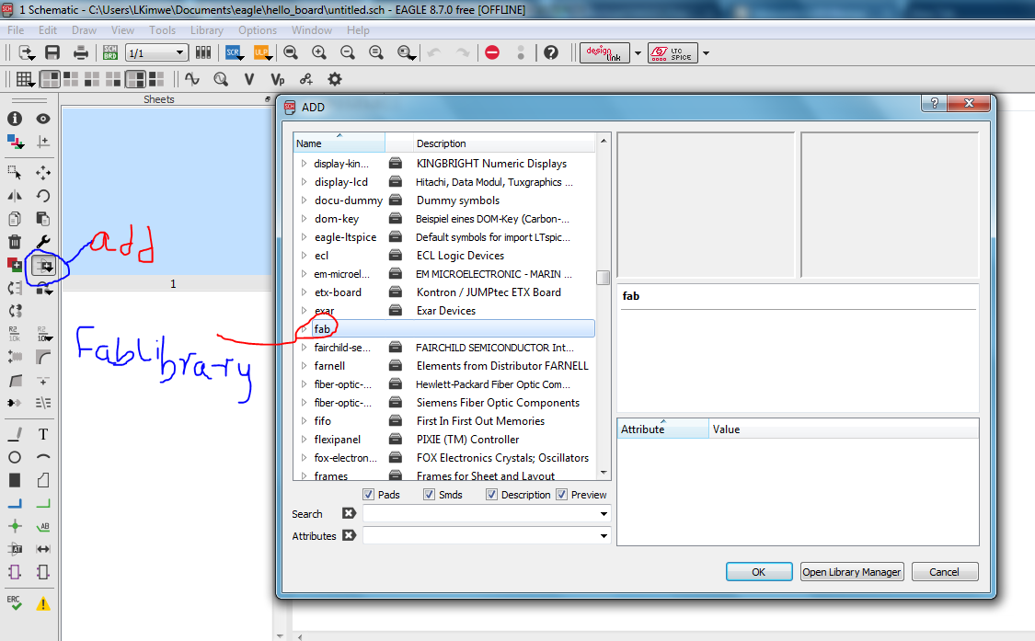
Task: Select the etx-board library row
Action: [444, 292]
